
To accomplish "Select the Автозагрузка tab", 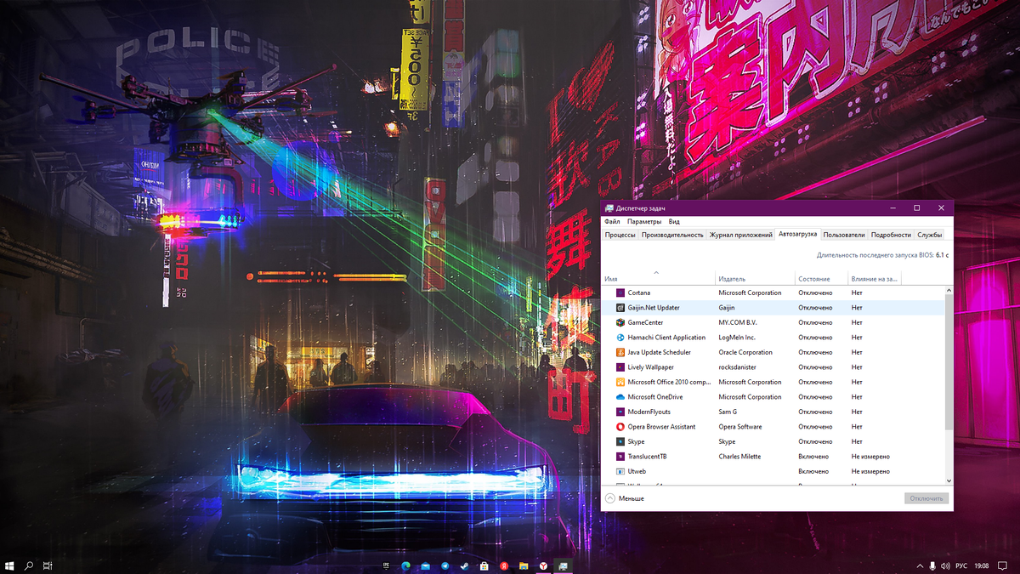I will point(798,234).
